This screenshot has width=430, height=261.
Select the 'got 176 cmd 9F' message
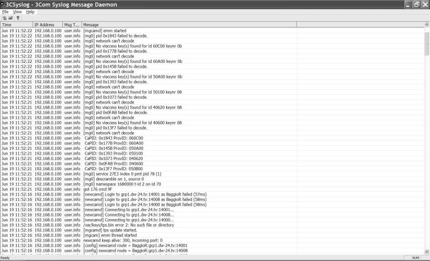pos(98,189)
